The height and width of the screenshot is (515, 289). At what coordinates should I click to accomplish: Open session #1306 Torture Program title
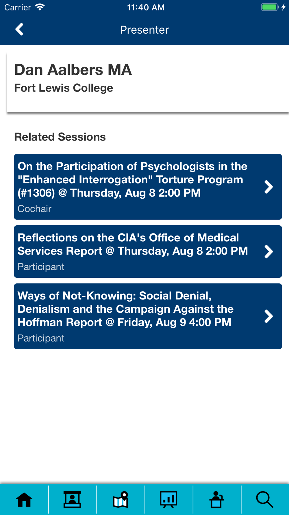point(132,180)
